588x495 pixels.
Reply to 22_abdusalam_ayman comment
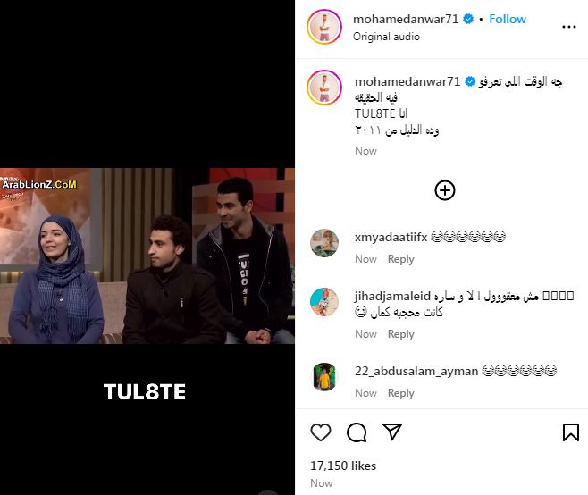coord(401,393)
